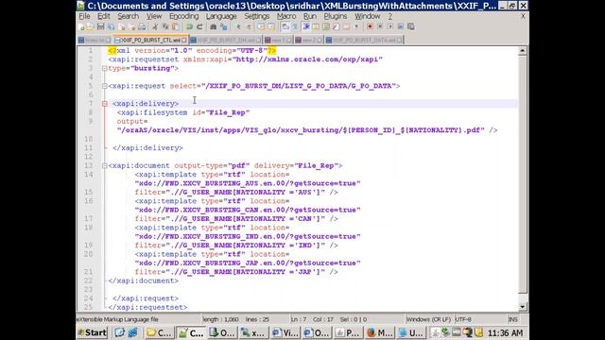605x340 pixels.
Task: Click the Zoom In toolbar icon
Action: pos(238,26)
